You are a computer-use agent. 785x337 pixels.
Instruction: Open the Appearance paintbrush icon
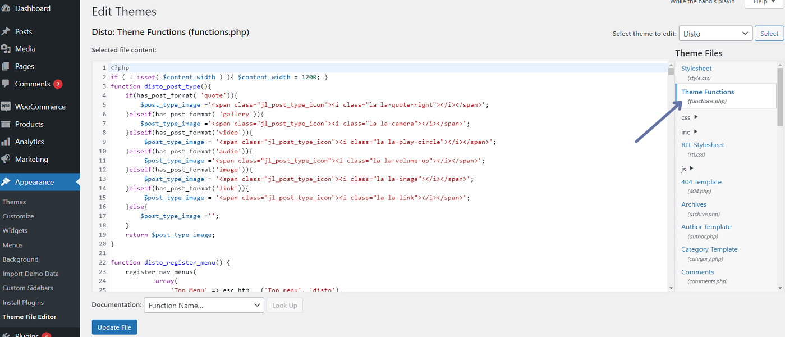tap(6, 182)
